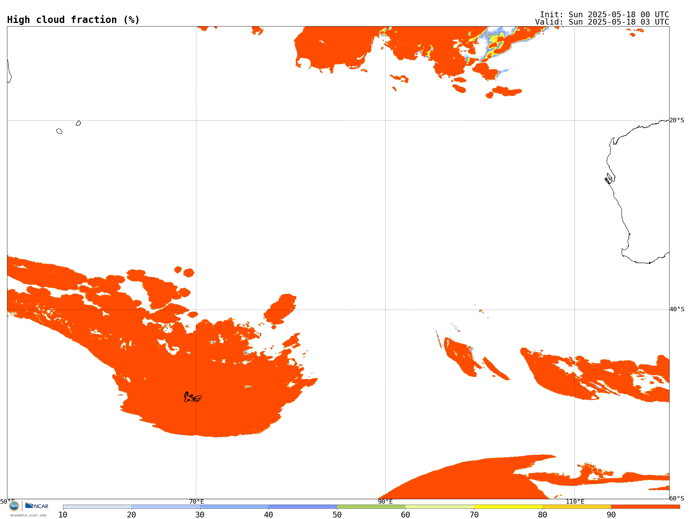This screenshot has height=519, width=690.
Task: Click the colorbar tick label 90
Action: [x=611, y=515]
